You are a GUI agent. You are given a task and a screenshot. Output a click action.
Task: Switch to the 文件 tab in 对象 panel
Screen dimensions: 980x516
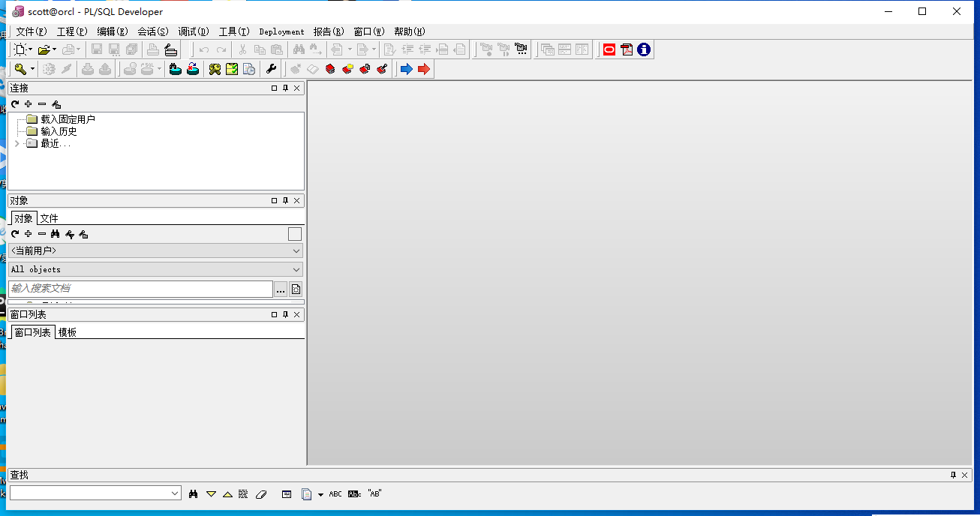coord(49,218)
